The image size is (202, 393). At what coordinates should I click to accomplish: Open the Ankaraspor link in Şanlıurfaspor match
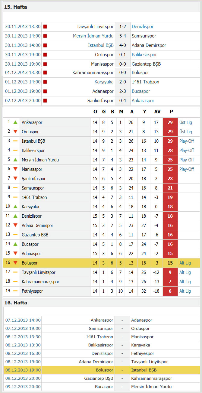coord(143,101)
